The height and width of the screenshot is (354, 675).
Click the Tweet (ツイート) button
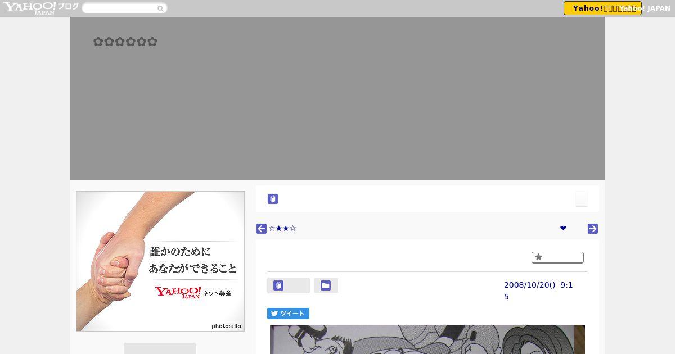(288, 314)
